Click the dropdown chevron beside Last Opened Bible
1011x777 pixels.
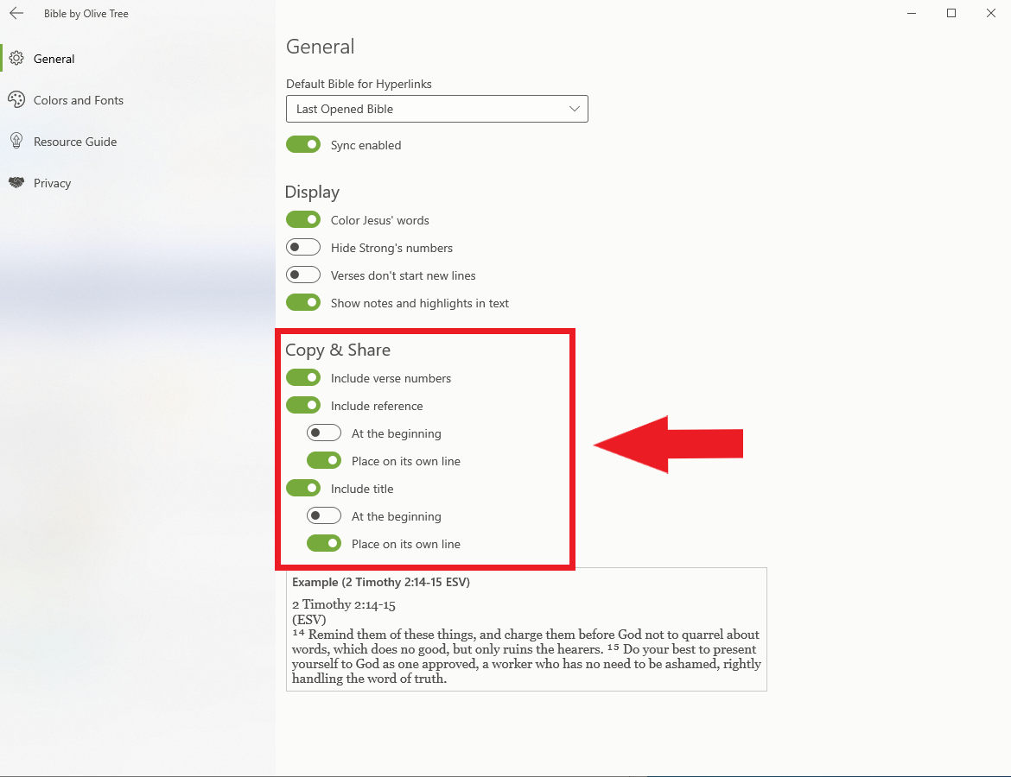click(x=575, y=109)
